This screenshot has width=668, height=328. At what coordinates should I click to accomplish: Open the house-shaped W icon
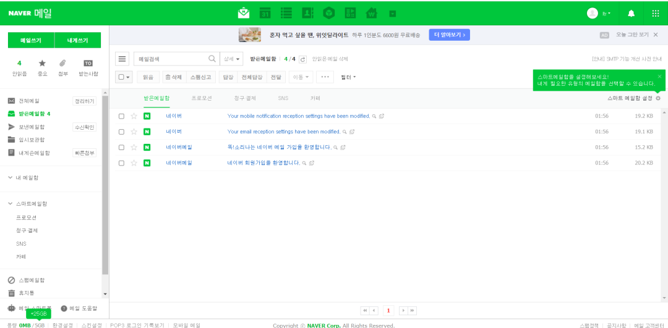[372, 14]
